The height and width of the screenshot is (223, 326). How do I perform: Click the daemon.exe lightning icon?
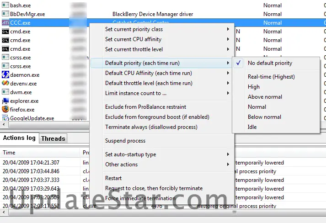click(5, 74)
